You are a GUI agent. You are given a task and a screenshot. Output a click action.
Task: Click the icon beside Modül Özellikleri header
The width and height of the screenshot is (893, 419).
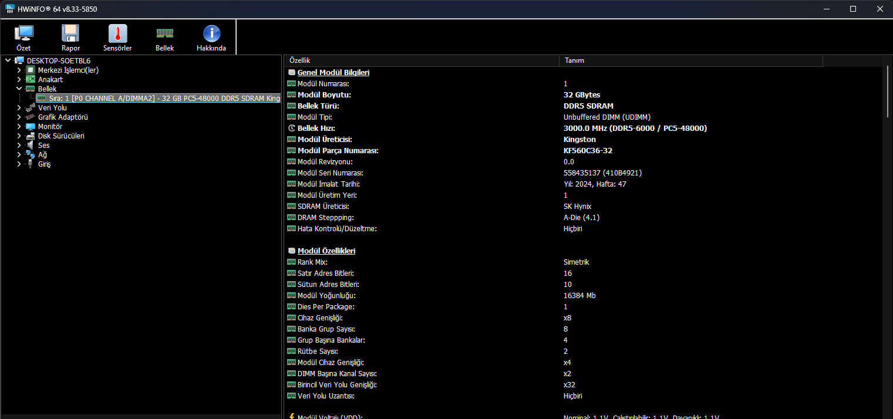pos(292,251)
